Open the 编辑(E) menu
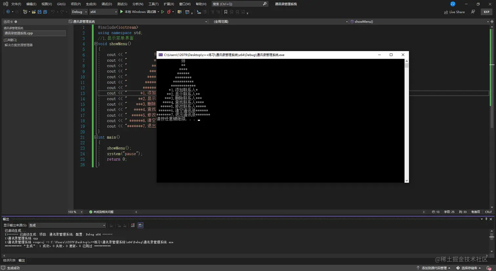Viewport: 496px width, 271px height. (x=31, y=4)
